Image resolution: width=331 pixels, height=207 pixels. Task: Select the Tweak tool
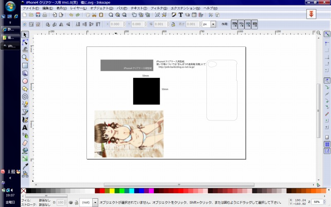25,50
